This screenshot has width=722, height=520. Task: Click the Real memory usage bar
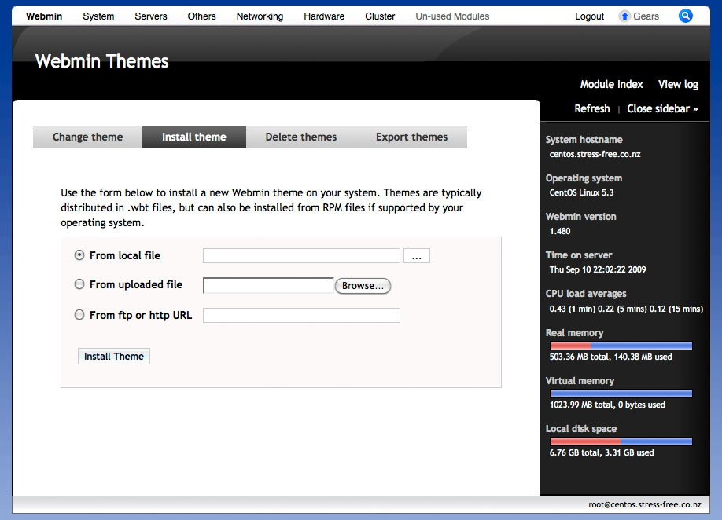tap(621, 346)
